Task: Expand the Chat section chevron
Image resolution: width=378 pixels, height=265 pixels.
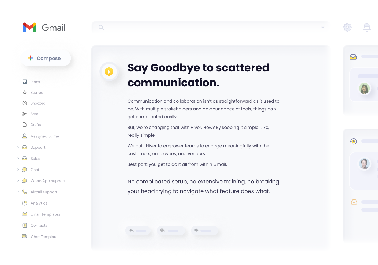Action: tap(18, 170)
